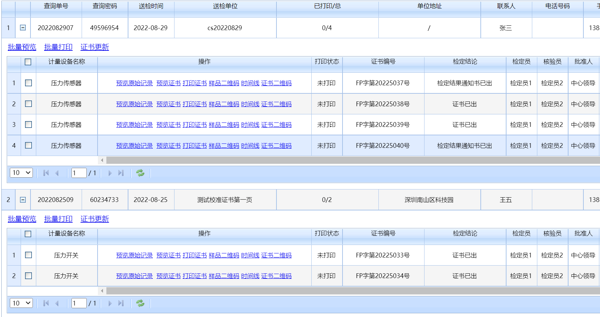Click refresh icon in first sub-table pager
Image resolution: width=600 pixels, height=317 pixels.
(x=140, y=173)
